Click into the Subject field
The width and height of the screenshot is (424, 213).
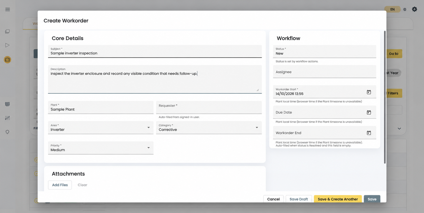point(155,51)
